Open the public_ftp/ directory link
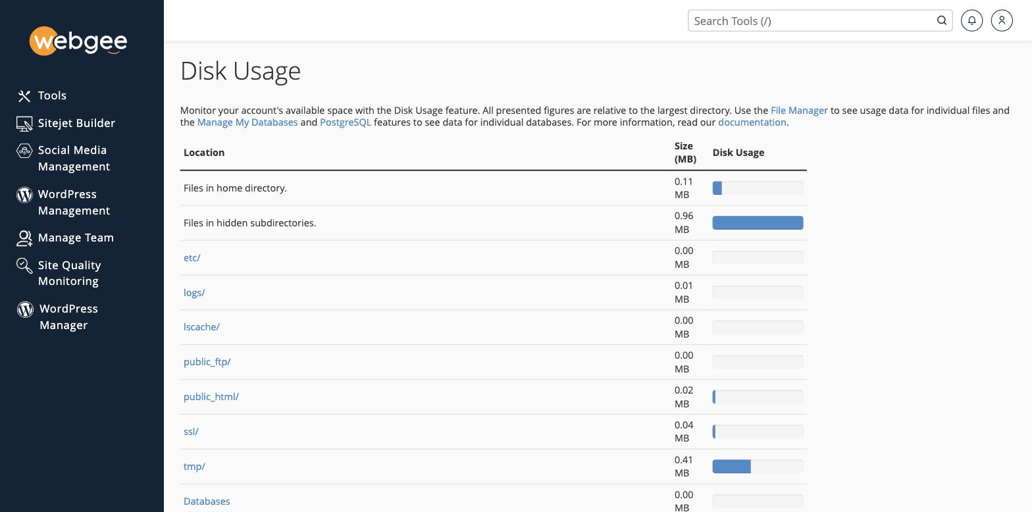Viewport: 1032px width, 512px height. pos(207,362)
